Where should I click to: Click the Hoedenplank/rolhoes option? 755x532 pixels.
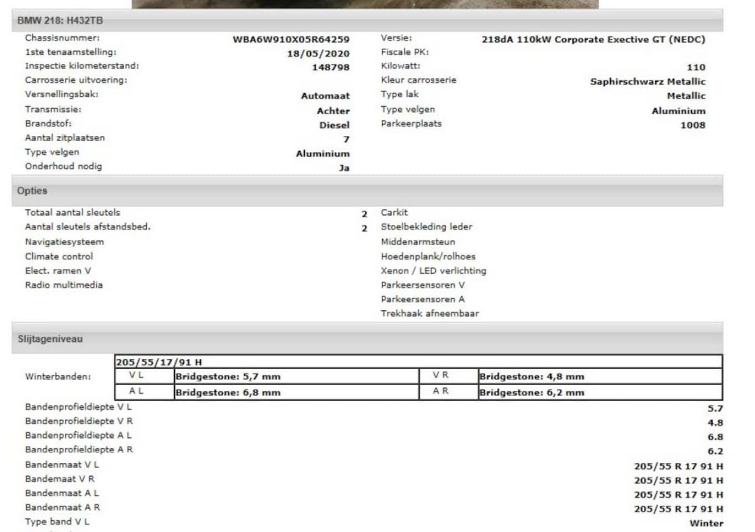(428, 257)
